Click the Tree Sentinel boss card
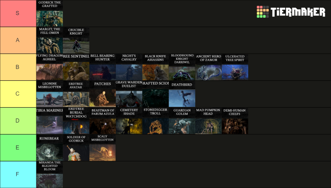Viewport: 331px width, 188px height. point(76,67)
